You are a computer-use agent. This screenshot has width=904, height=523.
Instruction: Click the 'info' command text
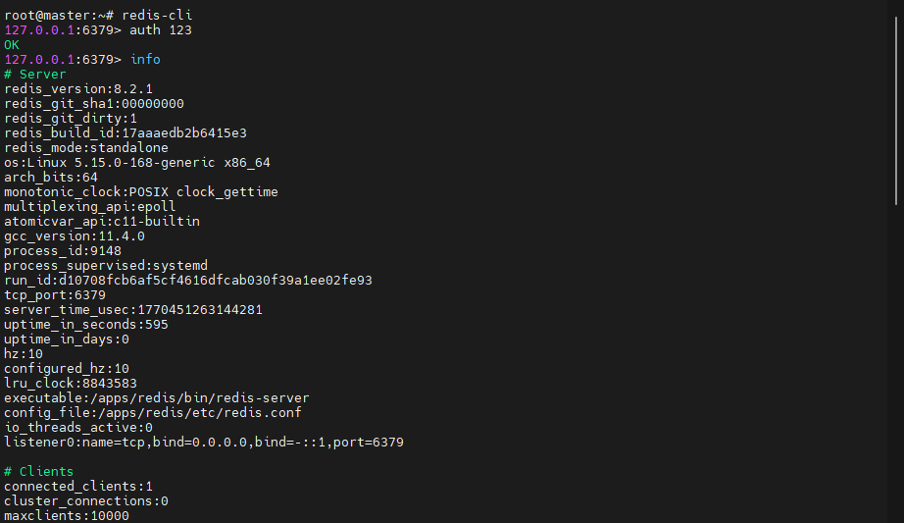[145, 59]
